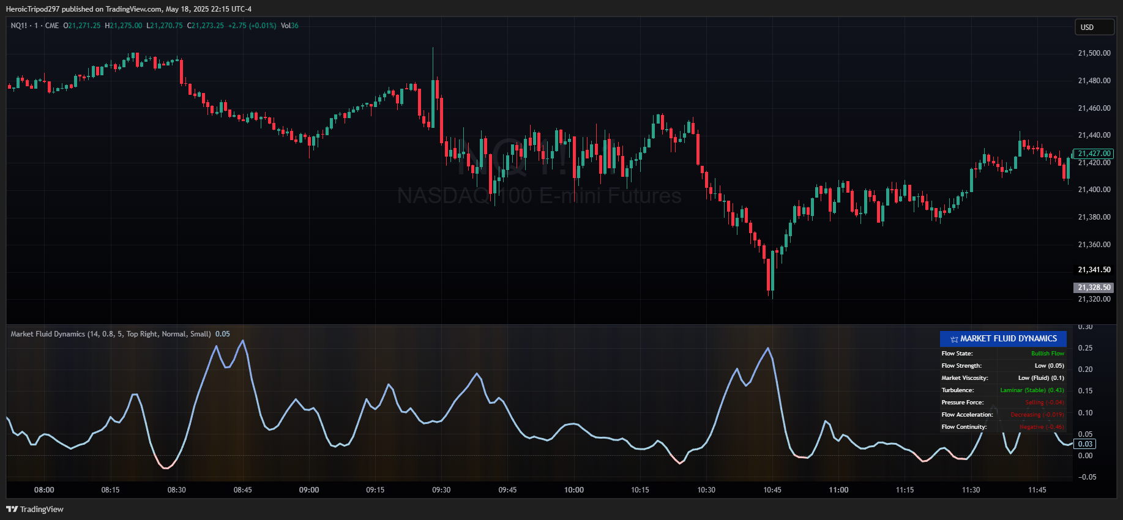Click the 11:30 time axis label
The image size is (1123, 520).
pos(971,490)
